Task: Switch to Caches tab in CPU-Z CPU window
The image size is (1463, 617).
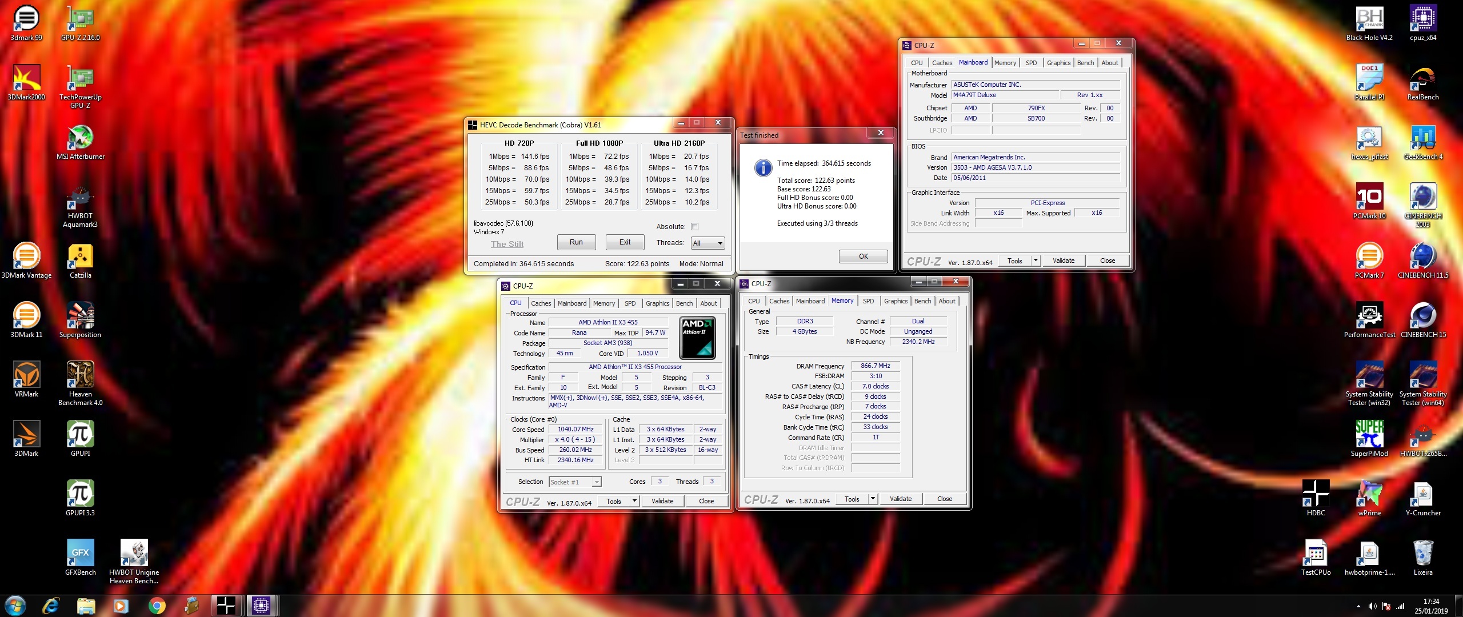Action: point(541,303)
